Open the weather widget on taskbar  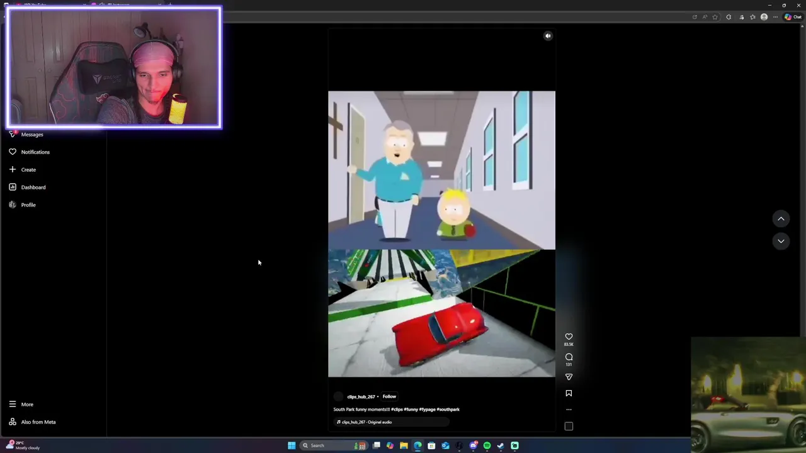[22, 445]
